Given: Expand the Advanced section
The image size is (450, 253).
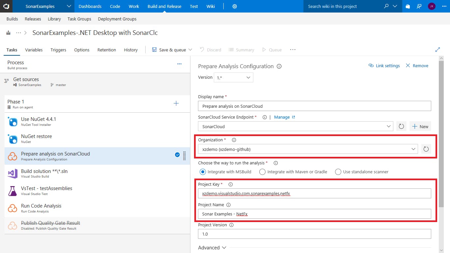Looking at the screenshot, I should coord(212,248).
